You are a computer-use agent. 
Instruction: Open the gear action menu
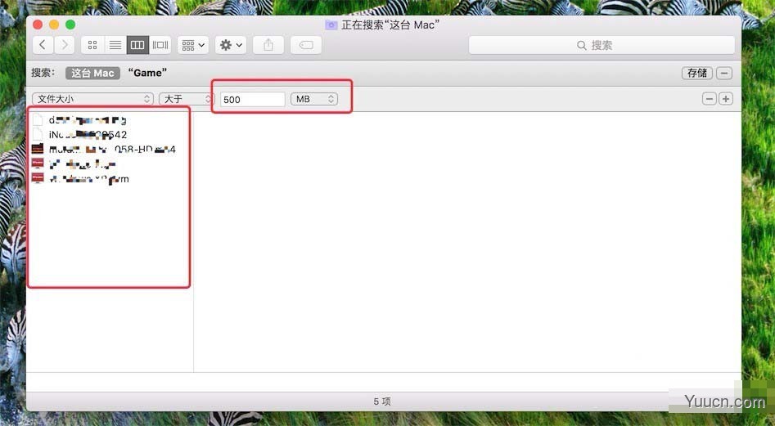click(x=231, y=45)
